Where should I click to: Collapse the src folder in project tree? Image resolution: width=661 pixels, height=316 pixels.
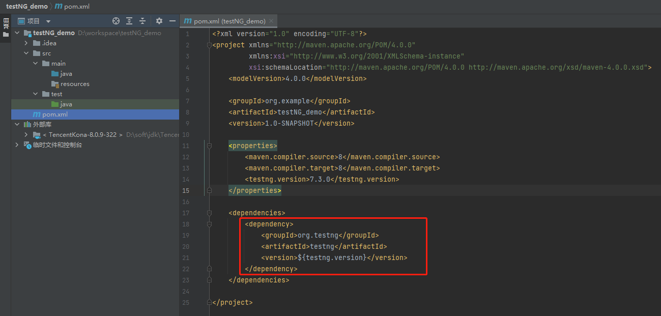[x=26, y=53]
